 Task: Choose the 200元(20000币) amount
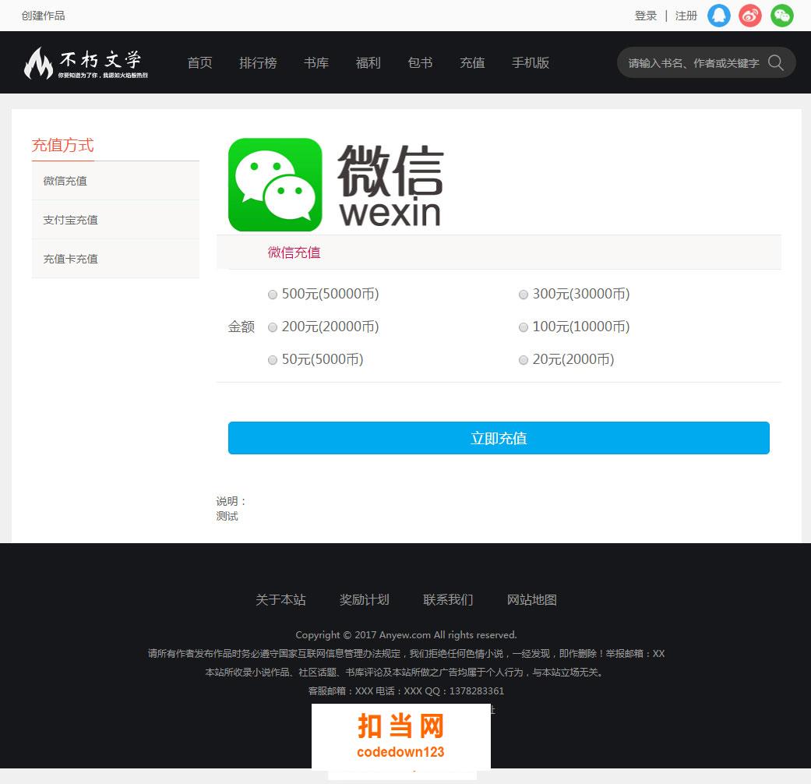(273, 327)
